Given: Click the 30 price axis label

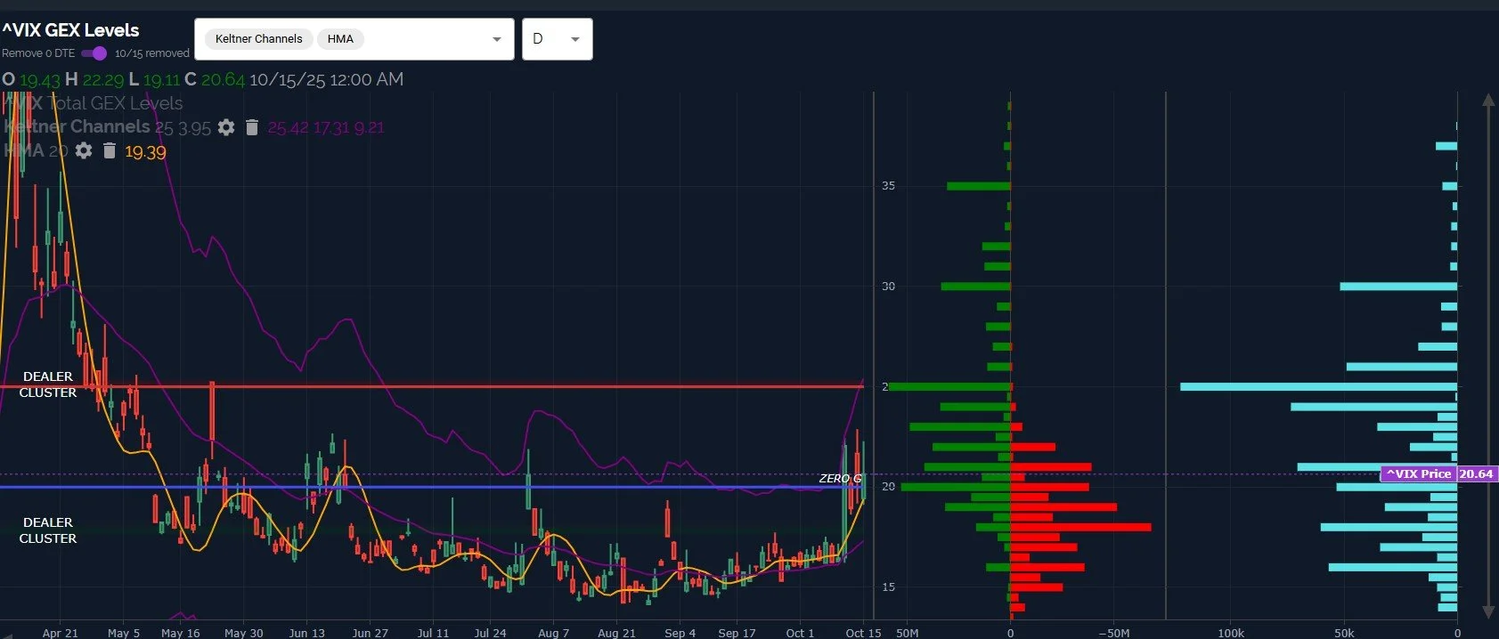Looking at the screenshot, I should point(888,287).
